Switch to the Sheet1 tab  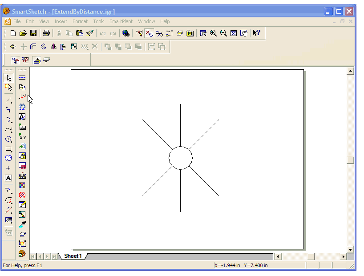pyautogui.click(x=73, y=256)
